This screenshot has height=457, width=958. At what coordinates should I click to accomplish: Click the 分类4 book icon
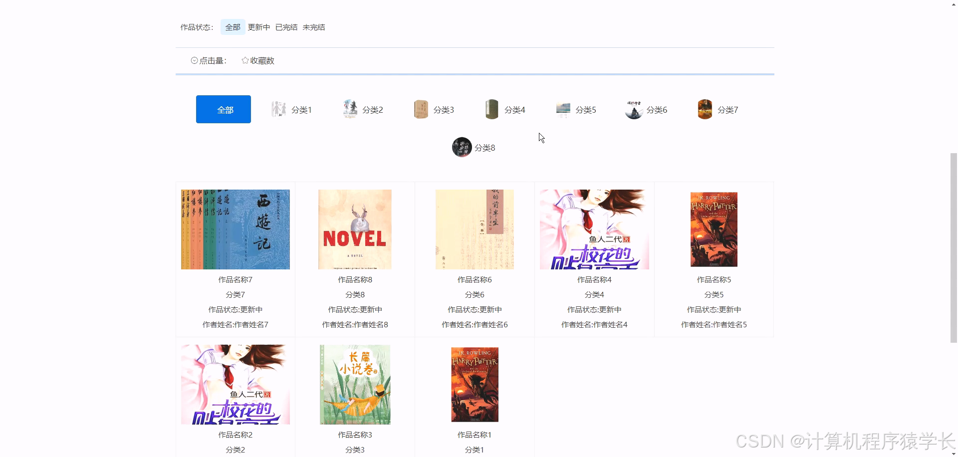(x=492, y=109)
